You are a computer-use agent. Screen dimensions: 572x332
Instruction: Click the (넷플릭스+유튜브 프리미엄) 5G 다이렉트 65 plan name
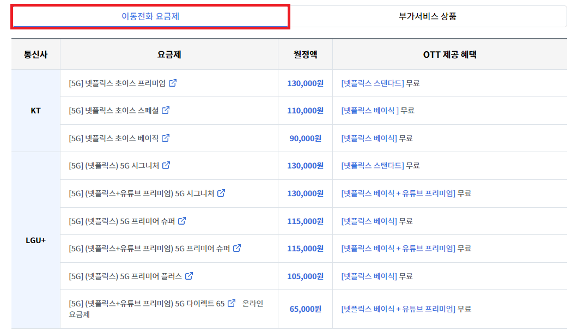pos(147,304)
